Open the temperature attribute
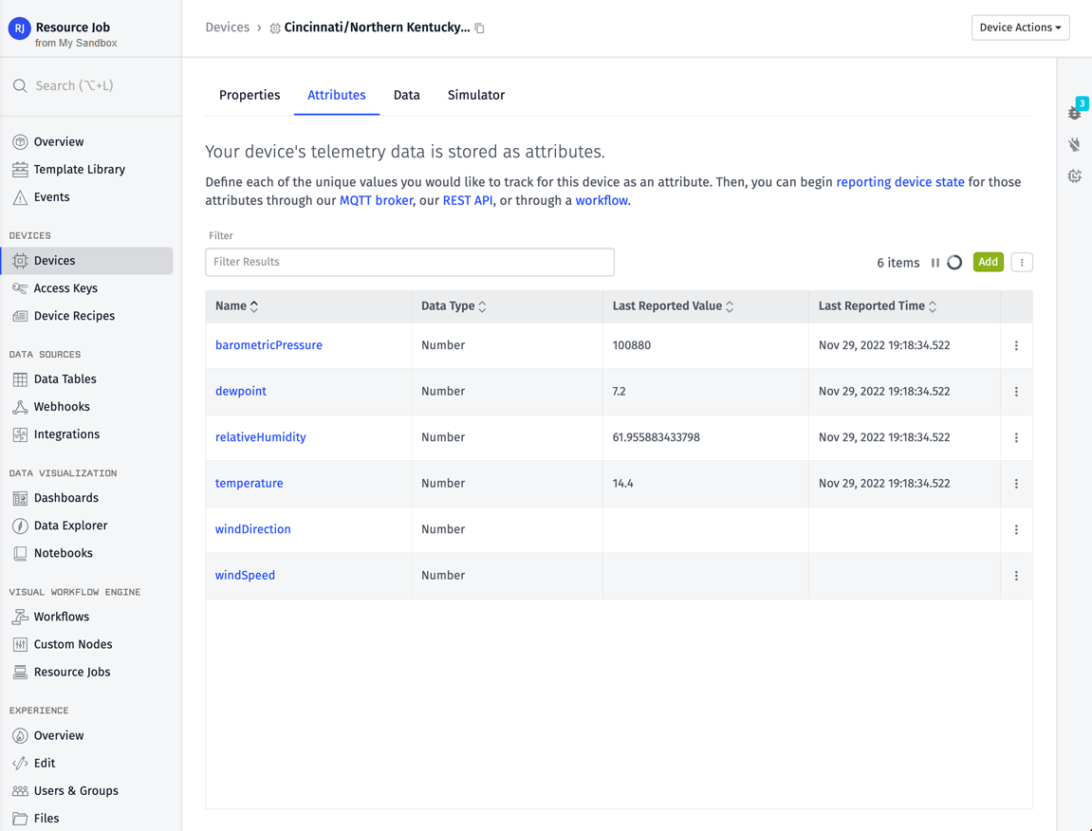Image resolution: width=1092 pixels, height=831 pixels. [250, 484]
